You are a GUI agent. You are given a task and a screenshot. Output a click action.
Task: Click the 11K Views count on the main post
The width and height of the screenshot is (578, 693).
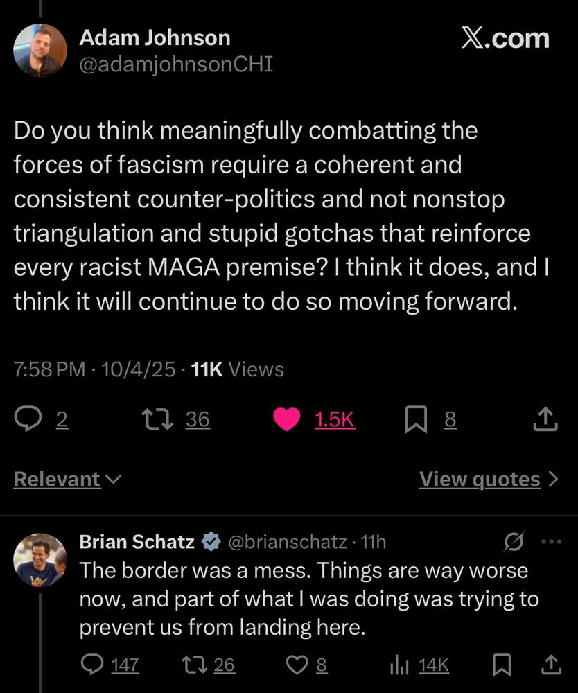pos(236,369)
